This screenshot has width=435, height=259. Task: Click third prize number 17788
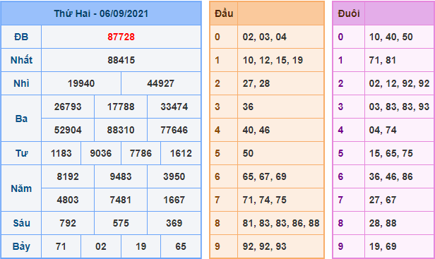click(x=121, y=107)
